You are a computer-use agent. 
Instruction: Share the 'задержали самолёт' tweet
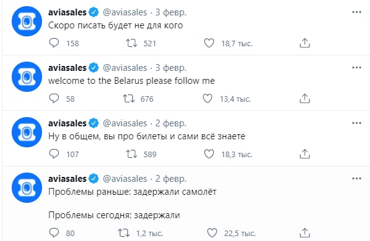(305, 233)
